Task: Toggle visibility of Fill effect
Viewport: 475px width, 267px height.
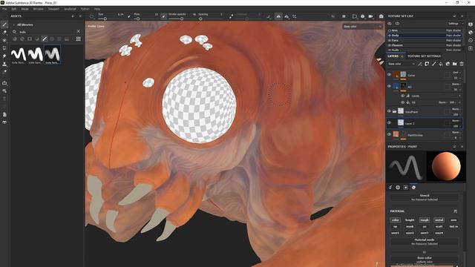Action: click(x=402, y=102)
